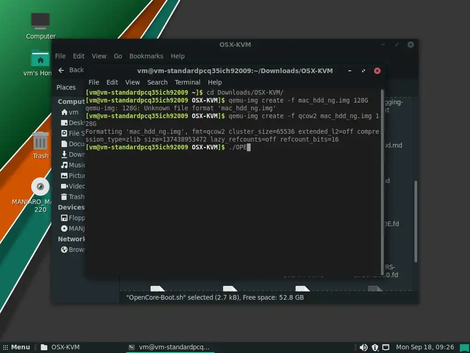Open the Computer desktop icon
The image size is (470, 353).
click(40, 26)
